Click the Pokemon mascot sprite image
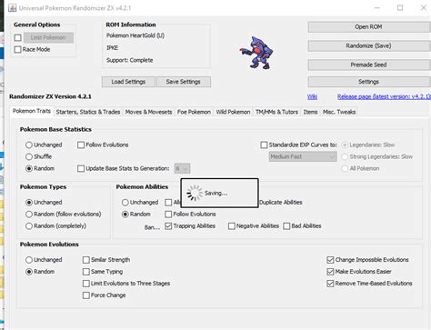Screen dimensions: 431x330 pos(256,53)
